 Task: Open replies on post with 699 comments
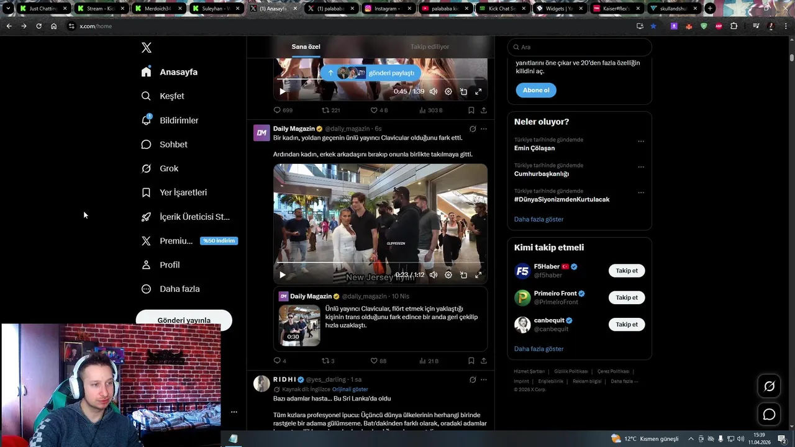click(283, 110)
